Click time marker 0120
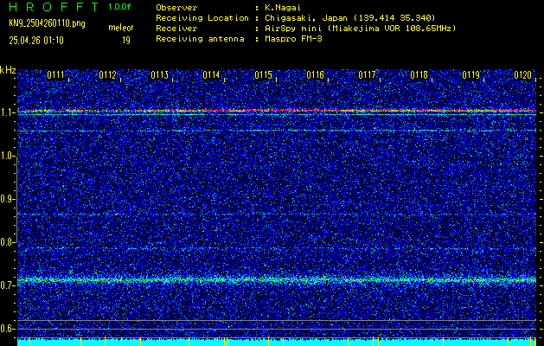 point(523,74)
